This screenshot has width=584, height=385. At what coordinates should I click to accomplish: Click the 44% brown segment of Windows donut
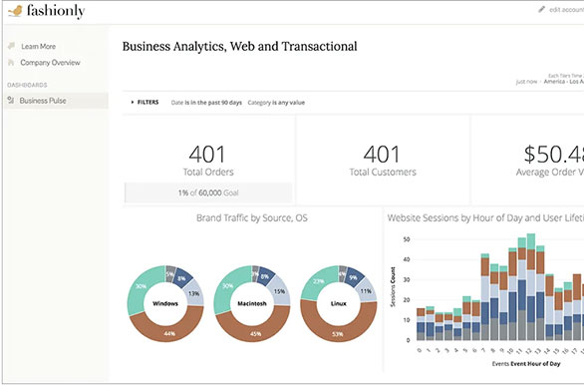167,328
